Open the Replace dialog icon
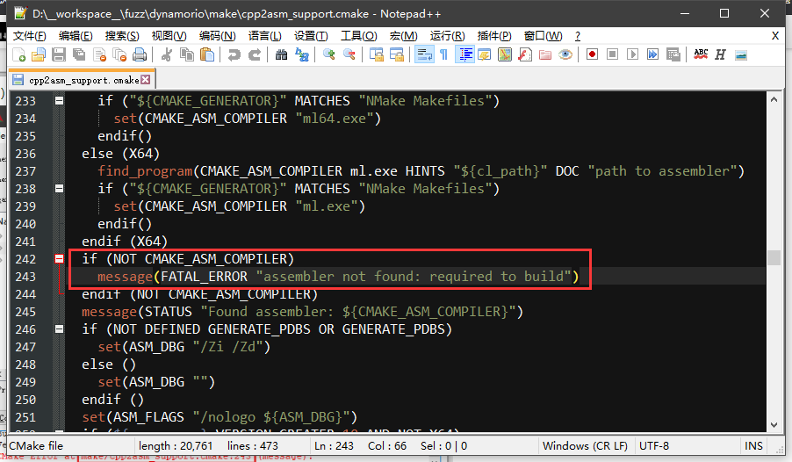The height and width of the screenshot is (462, 792). pyautogui.click(x=301, y=54)
